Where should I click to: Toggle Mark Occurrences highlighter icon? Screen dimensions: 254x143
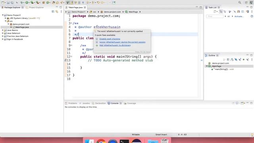72,2
